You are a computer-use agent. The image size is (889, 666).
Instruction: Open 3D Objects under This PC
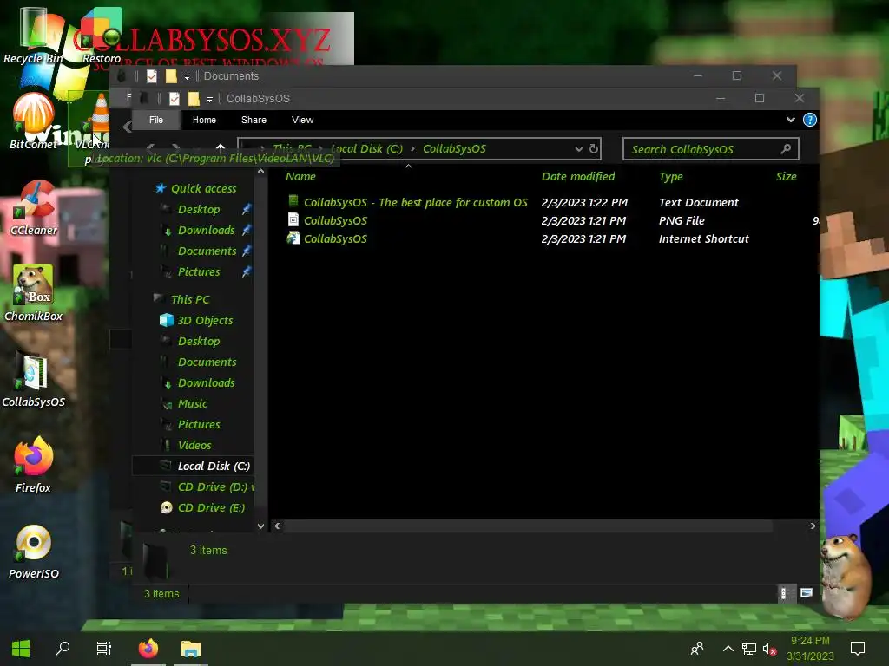point(205,320)
